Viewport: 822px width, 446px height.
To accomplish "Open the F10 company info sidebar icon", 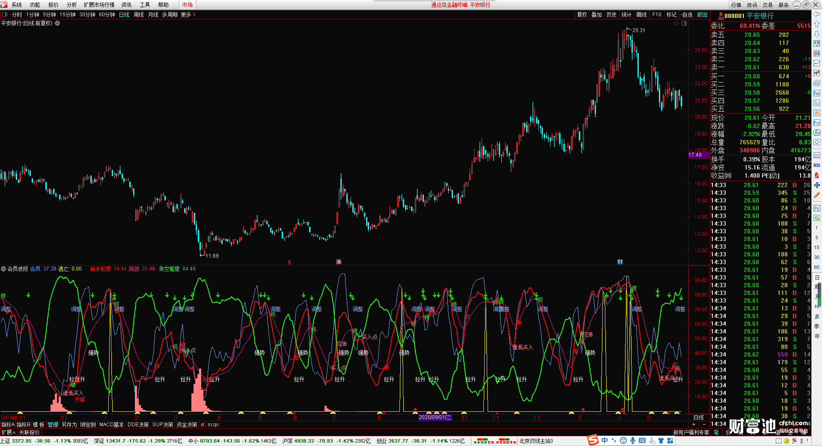I will coord(816,93).
